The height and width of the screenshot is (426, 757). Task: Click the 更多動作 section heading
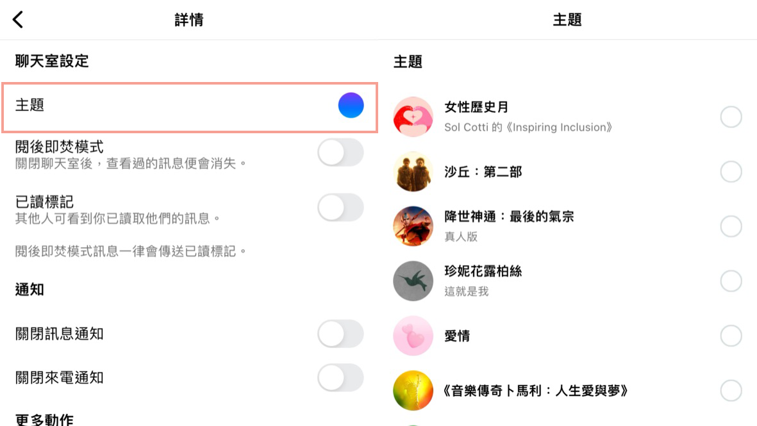pyautogui.click(x=44, y=420)
